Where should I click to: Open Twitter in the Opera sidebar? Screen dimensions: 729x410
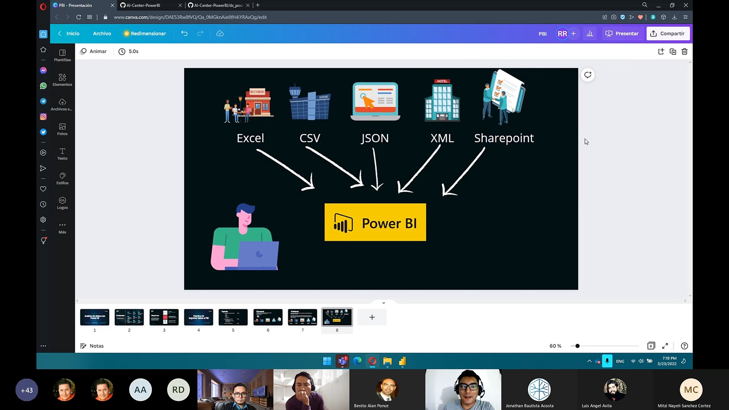[x=43, y=132]
